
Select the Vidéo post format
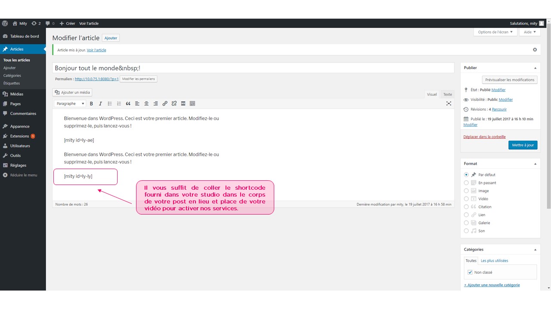coord(466,199)
